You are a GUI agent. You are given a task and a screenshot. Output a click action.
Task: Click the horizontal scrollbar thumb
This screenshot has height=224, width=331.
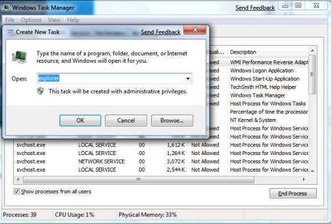click(139, 180)
